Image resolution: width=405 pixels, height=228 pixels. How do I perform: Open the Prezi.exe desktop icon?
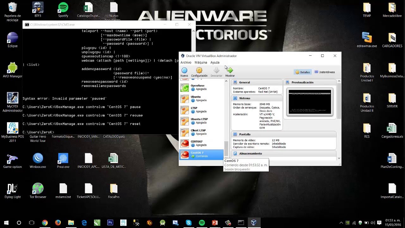tap(63, 161)
